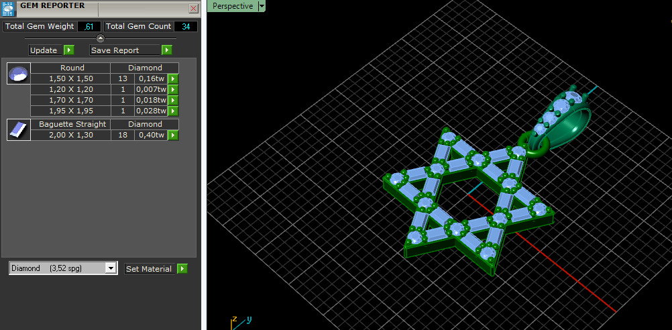Click the green arrow beside Set Material

coord(182,269)
